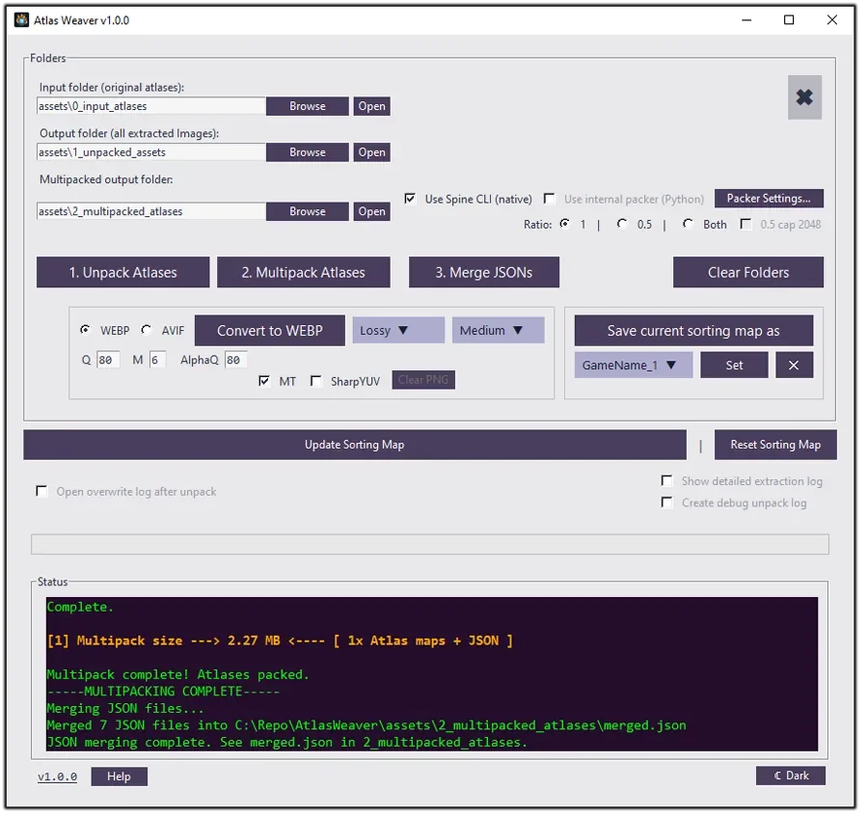Click the input folder path field
This screenshot has width=868, height=817.
(151, 107)
